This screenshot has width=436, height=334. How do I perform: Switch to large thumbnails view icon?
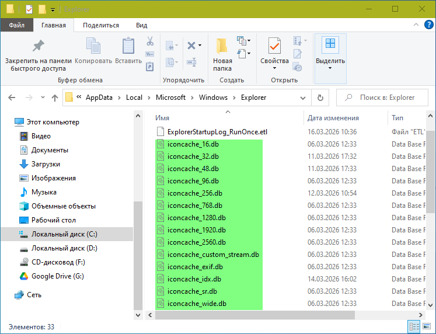tap(428, 327)
